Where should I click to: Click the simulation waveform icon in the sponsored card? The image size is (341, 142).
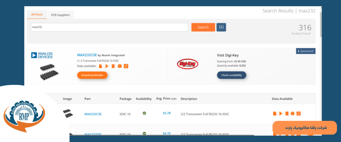coord(126,66)
